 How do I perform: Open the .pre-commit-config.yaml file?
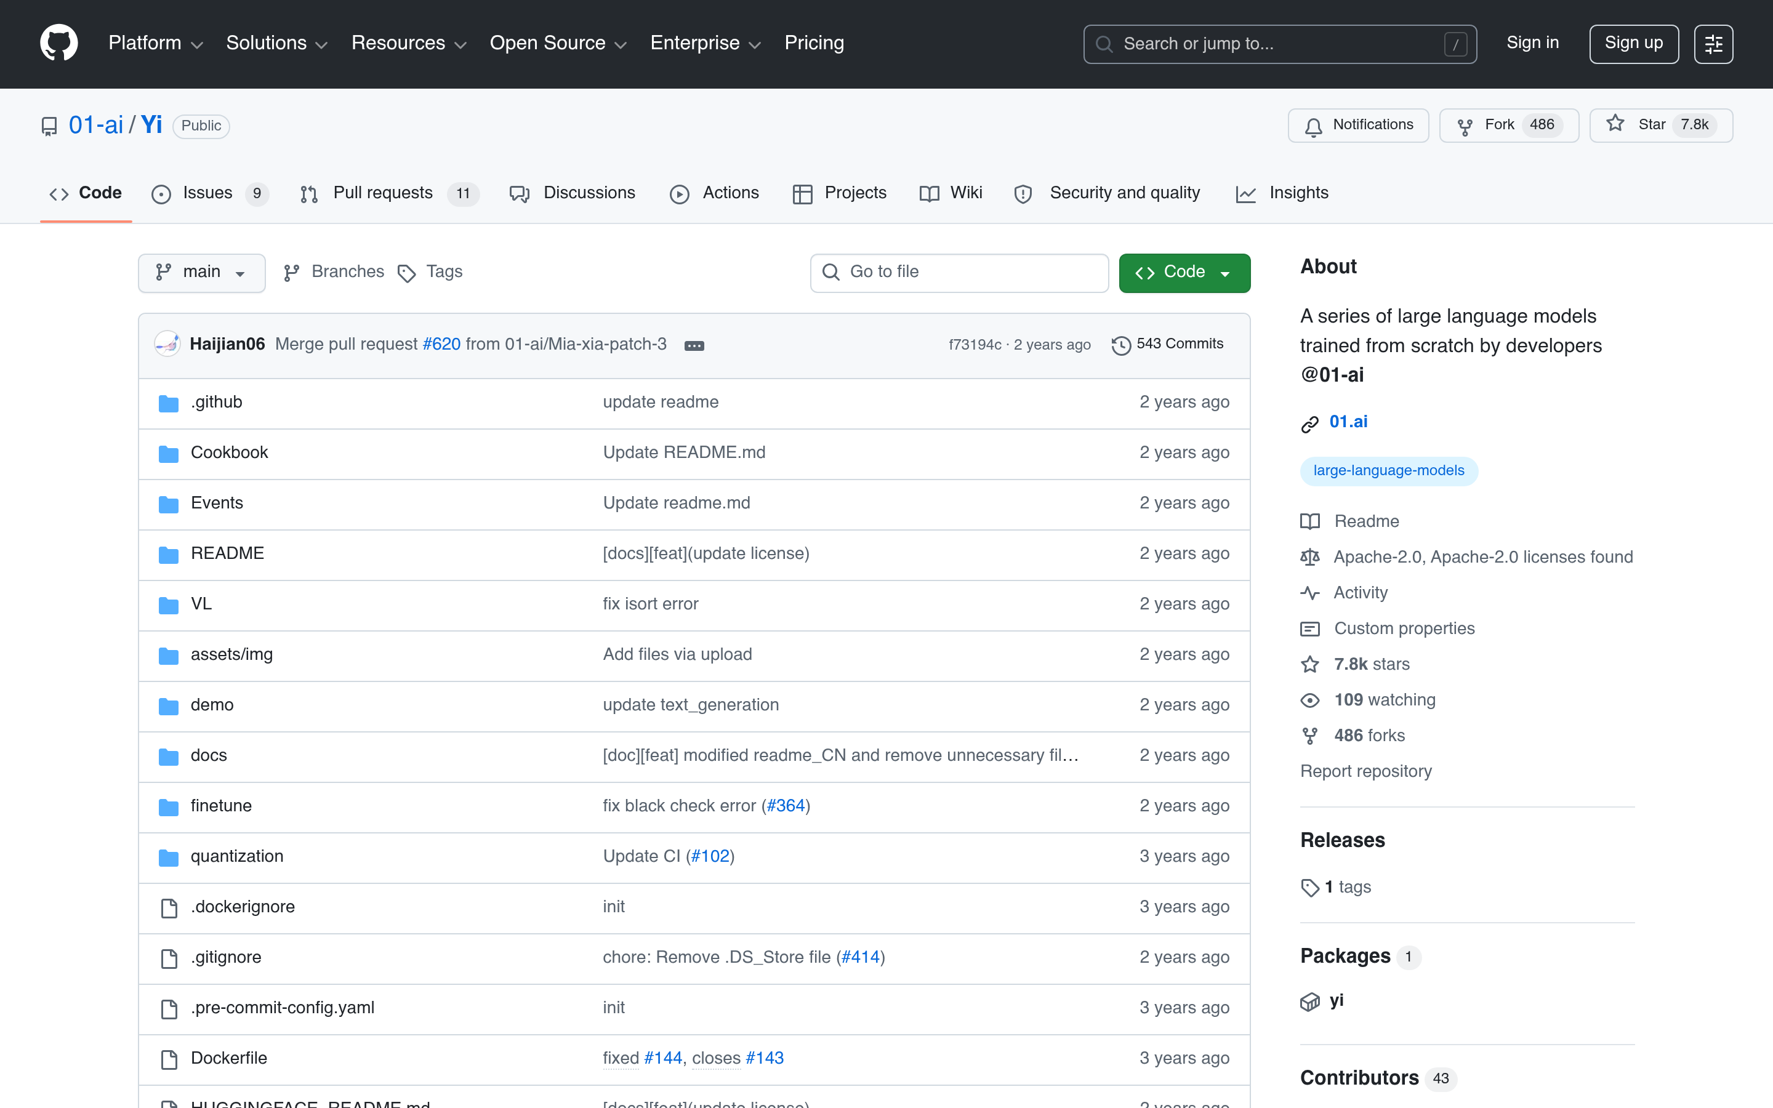[x=283, y=1008]
